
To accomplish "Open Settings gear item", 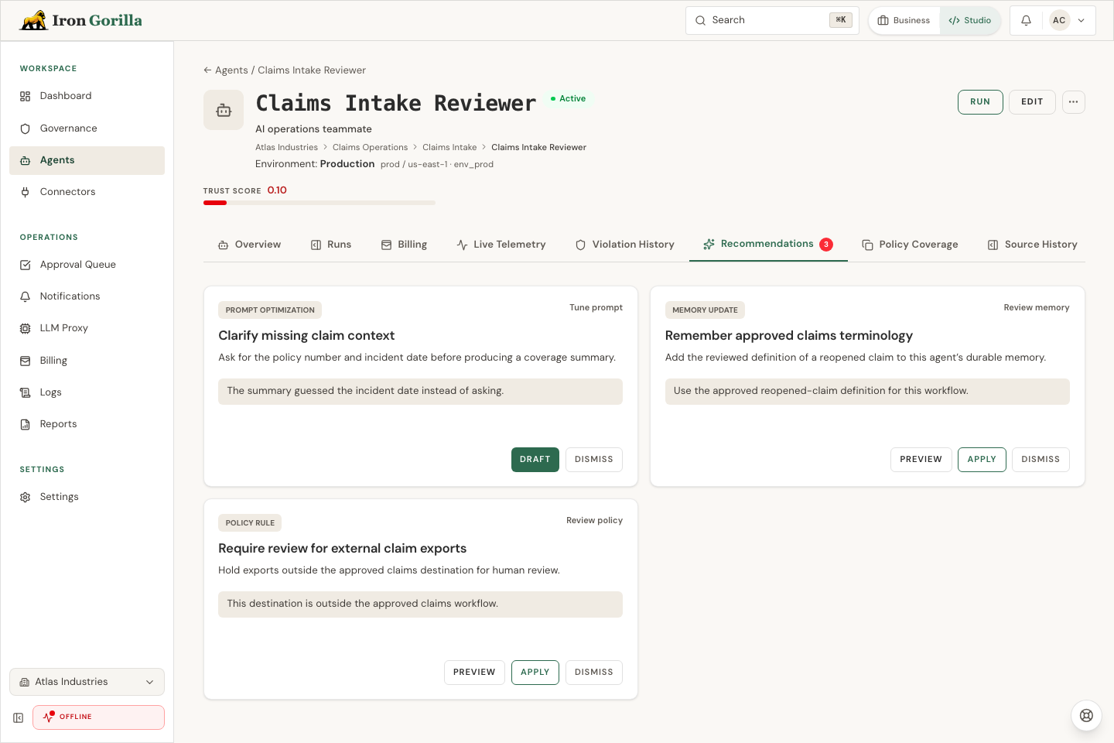I will pos(87,497).
